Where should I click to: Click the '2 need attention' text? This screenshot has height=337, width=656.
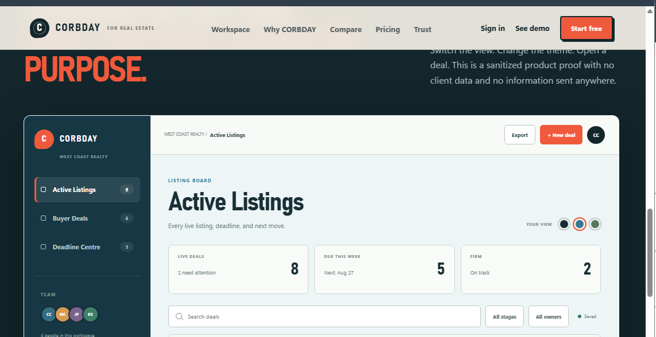pos(196,273)
